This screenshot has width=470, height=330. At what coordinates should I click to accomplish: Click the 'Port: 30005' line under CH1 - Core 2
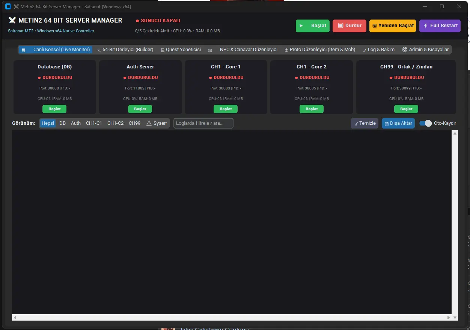coord(312,88)
